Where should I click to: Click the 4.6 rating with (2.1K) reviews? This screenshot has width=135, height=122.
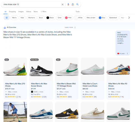coord(13,97)
